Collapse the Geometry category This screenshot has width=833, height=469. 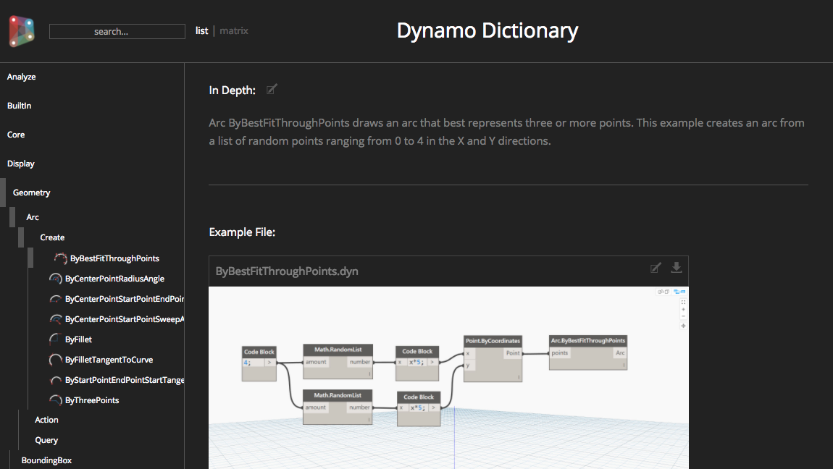[x=32, y=193]
